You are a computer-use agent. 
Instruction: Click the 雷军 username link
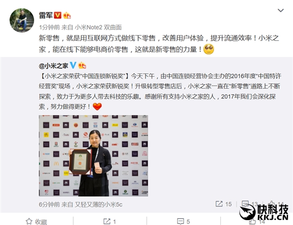[45, 15]
